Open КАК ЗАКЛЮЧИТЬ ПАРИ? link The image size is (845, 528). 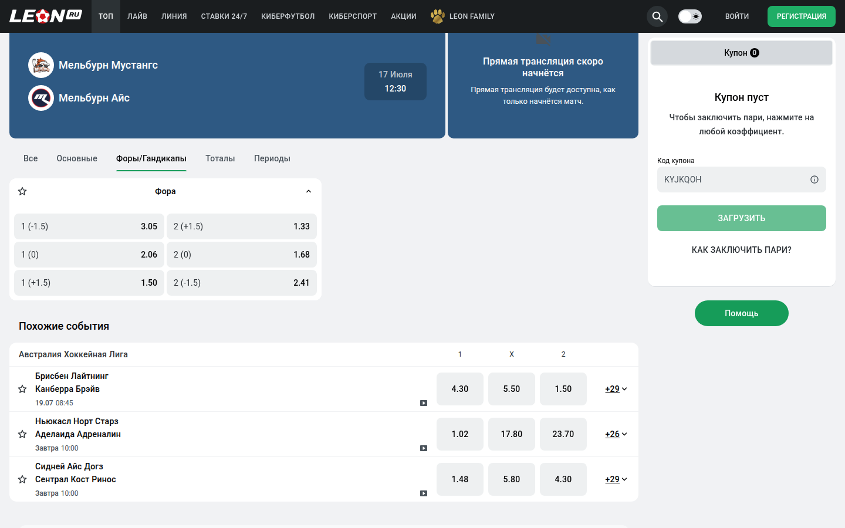[x=742, y=250]
